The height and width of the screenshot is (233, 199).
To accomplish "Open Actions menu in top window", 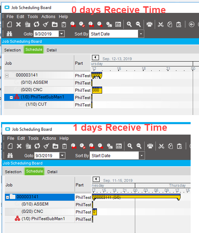I will pyautogui.click(x=48, y=17).
